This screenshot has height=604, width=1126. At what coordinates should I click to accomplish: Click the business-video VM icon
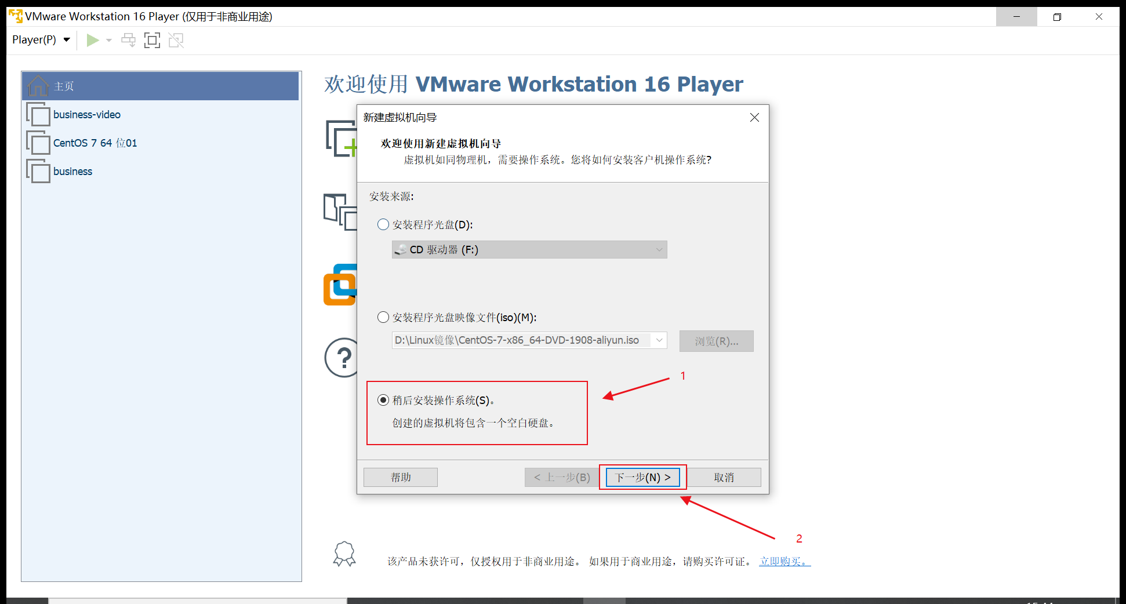[x=38, y=114]
